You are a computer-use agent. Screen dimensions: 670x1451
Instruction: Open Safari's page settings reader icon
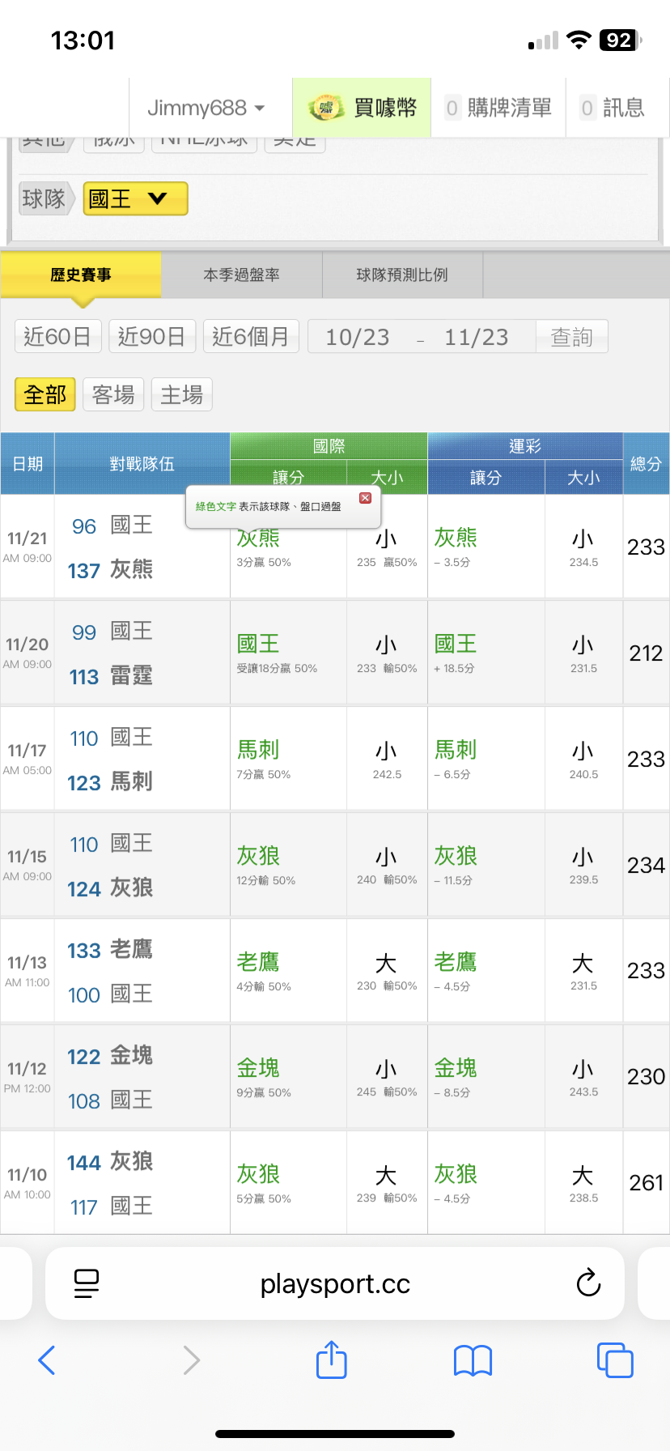pyautogui.click(x=87, y=1283)
